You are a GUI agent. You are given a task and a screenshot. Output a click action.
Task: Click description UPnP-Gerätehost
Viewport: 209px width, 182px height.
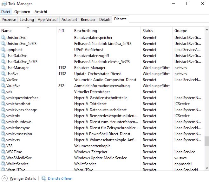tap(88, 50)
